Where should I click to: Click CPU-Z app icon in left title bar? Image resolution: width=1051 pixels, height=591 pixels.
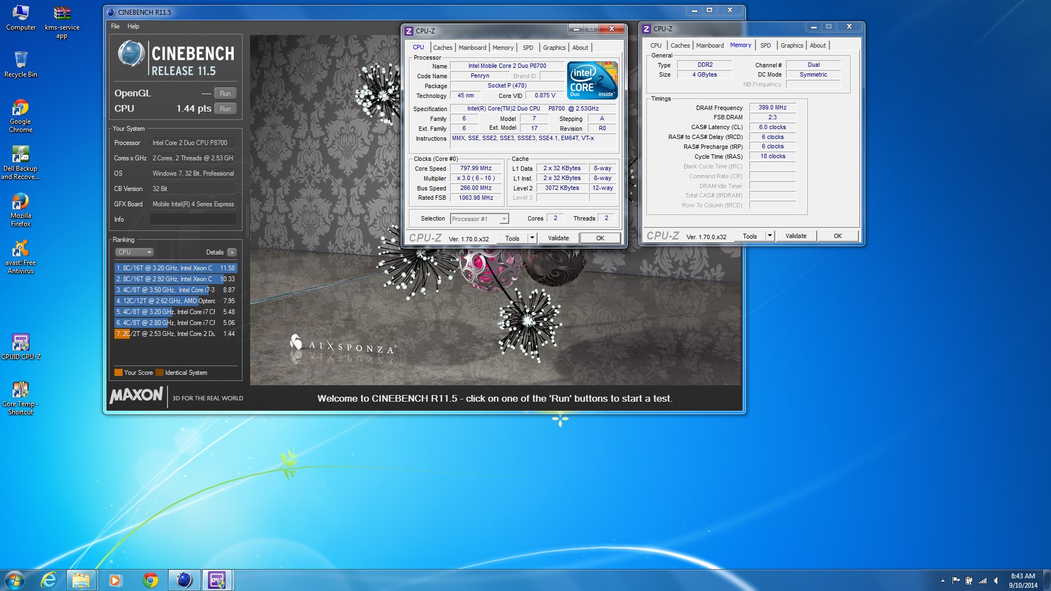tap(409, 31)
